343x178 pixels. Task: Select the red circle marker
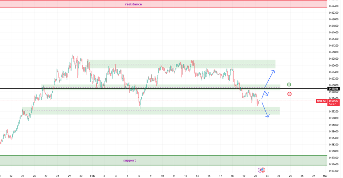click(x=289, y=94)
